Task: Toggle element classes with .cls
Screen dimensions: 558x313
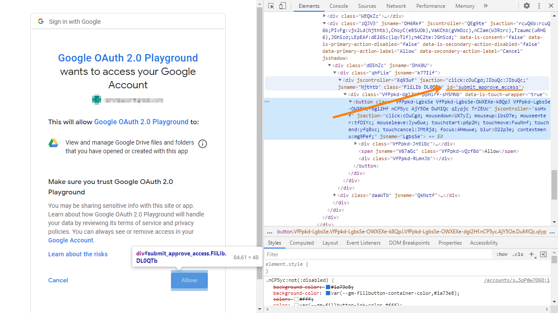Action: (x=517, y=254)
